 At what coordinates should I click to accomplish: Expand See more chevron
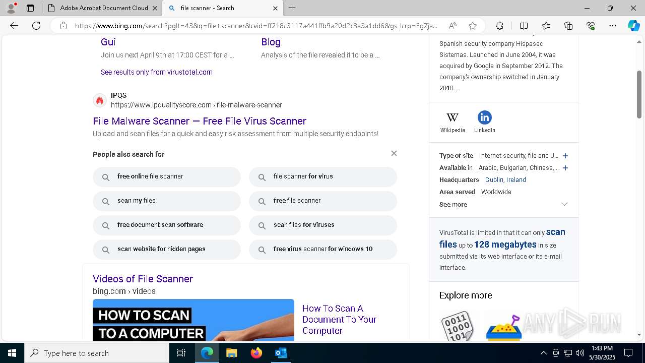tap(564, 204)
